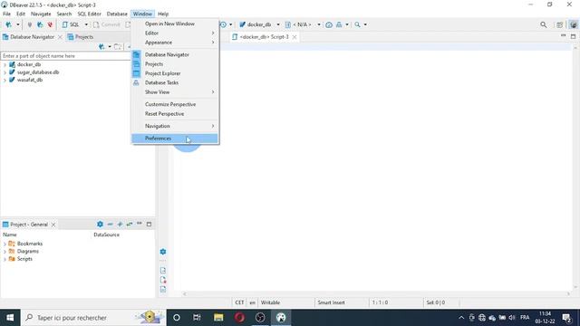Image resolution: width=580 pixels, height=326 pixels.
Task: Close the Database Navigator tab
Action: (60, 37)
